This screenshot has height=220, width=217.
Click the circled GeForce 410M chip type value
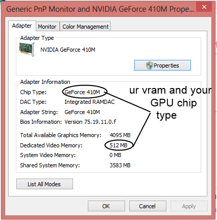pos(82,92)
